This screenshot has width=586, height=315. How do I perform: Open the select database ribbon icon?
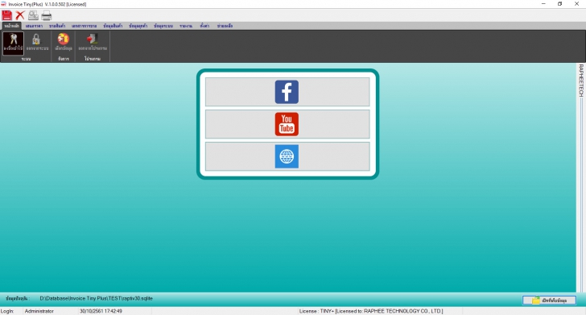(x=63, y=43)
